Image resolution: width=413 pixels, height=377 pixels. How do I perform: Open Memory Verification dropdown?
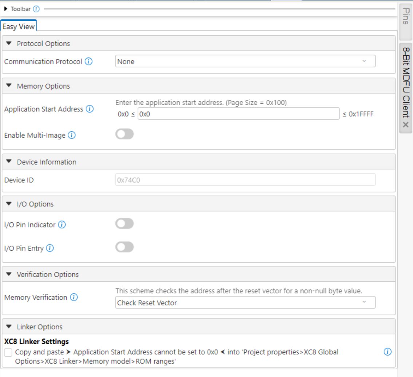(x=245, y=302)
